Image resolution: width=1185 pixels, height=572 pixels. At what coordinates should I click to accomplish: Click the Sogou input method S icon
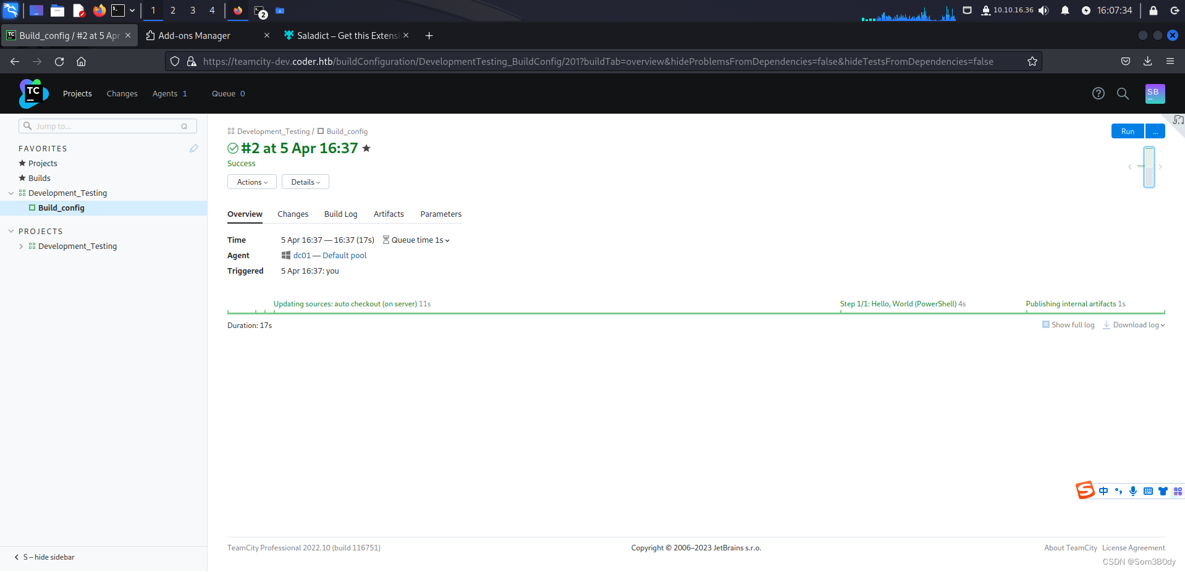1085,490
